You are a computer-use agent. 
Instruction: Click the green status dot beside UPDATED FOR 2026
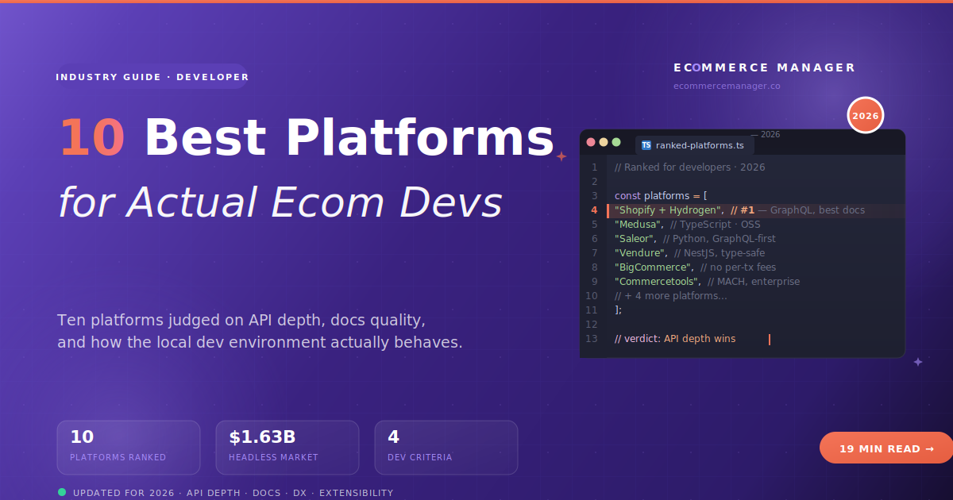[x=62, y=492]
